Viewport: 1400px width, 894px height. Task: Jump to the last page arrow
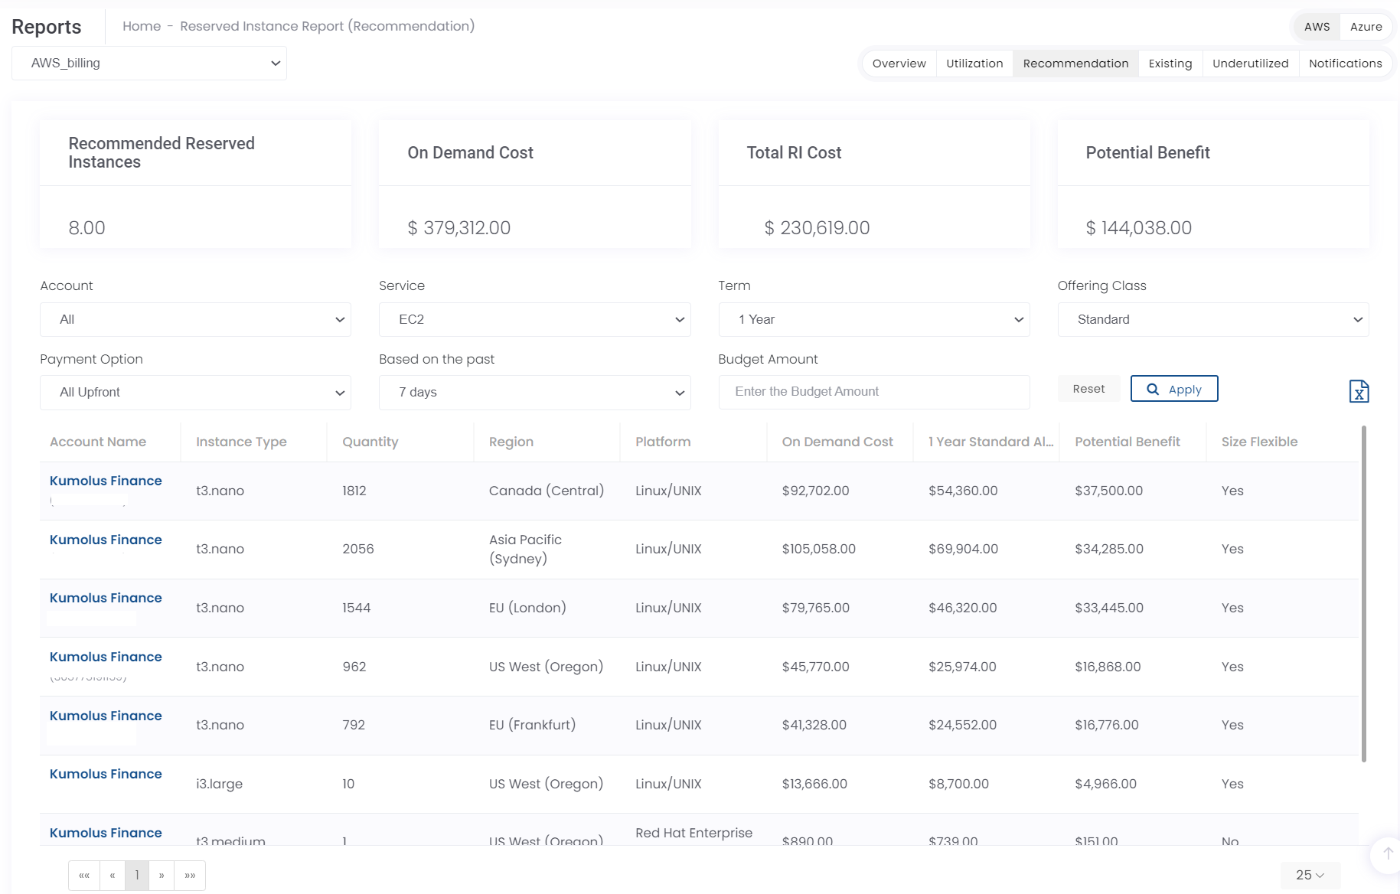tap(190, 875)
